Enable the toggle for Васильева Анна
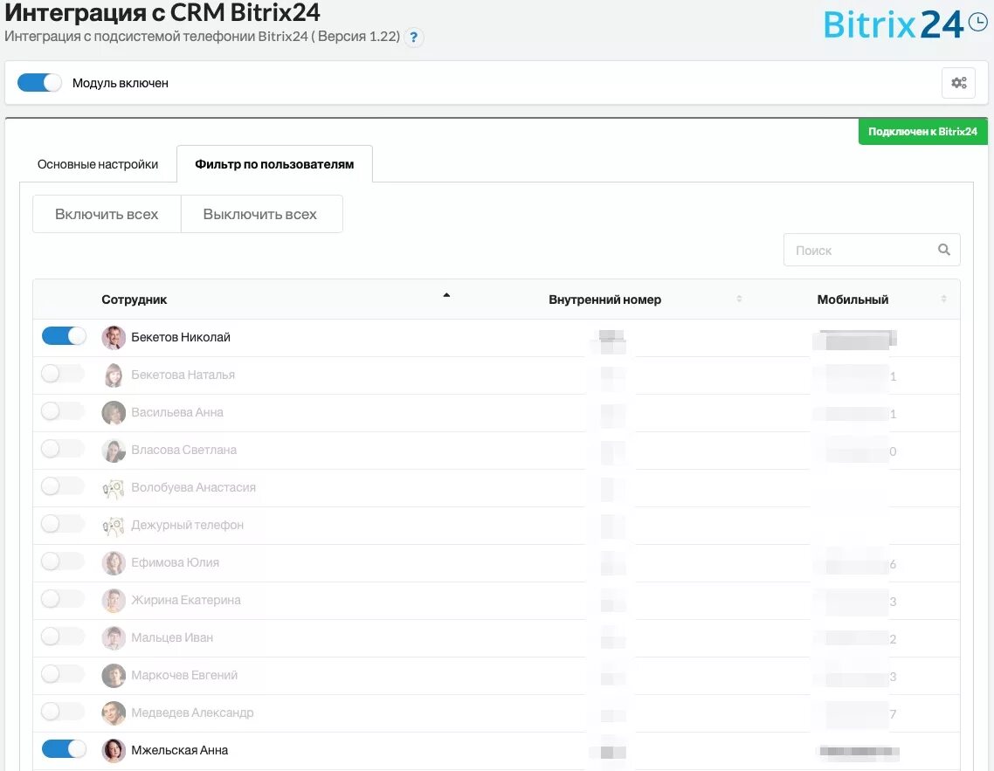Image resolution: width=994 pixels, height=771 pixels. 63,411
